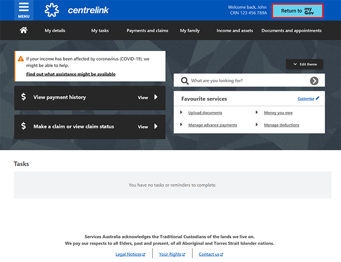Click dollar icon beside View payment history
The width and height of the screenshot is (341, 262).
coord(24,96)
